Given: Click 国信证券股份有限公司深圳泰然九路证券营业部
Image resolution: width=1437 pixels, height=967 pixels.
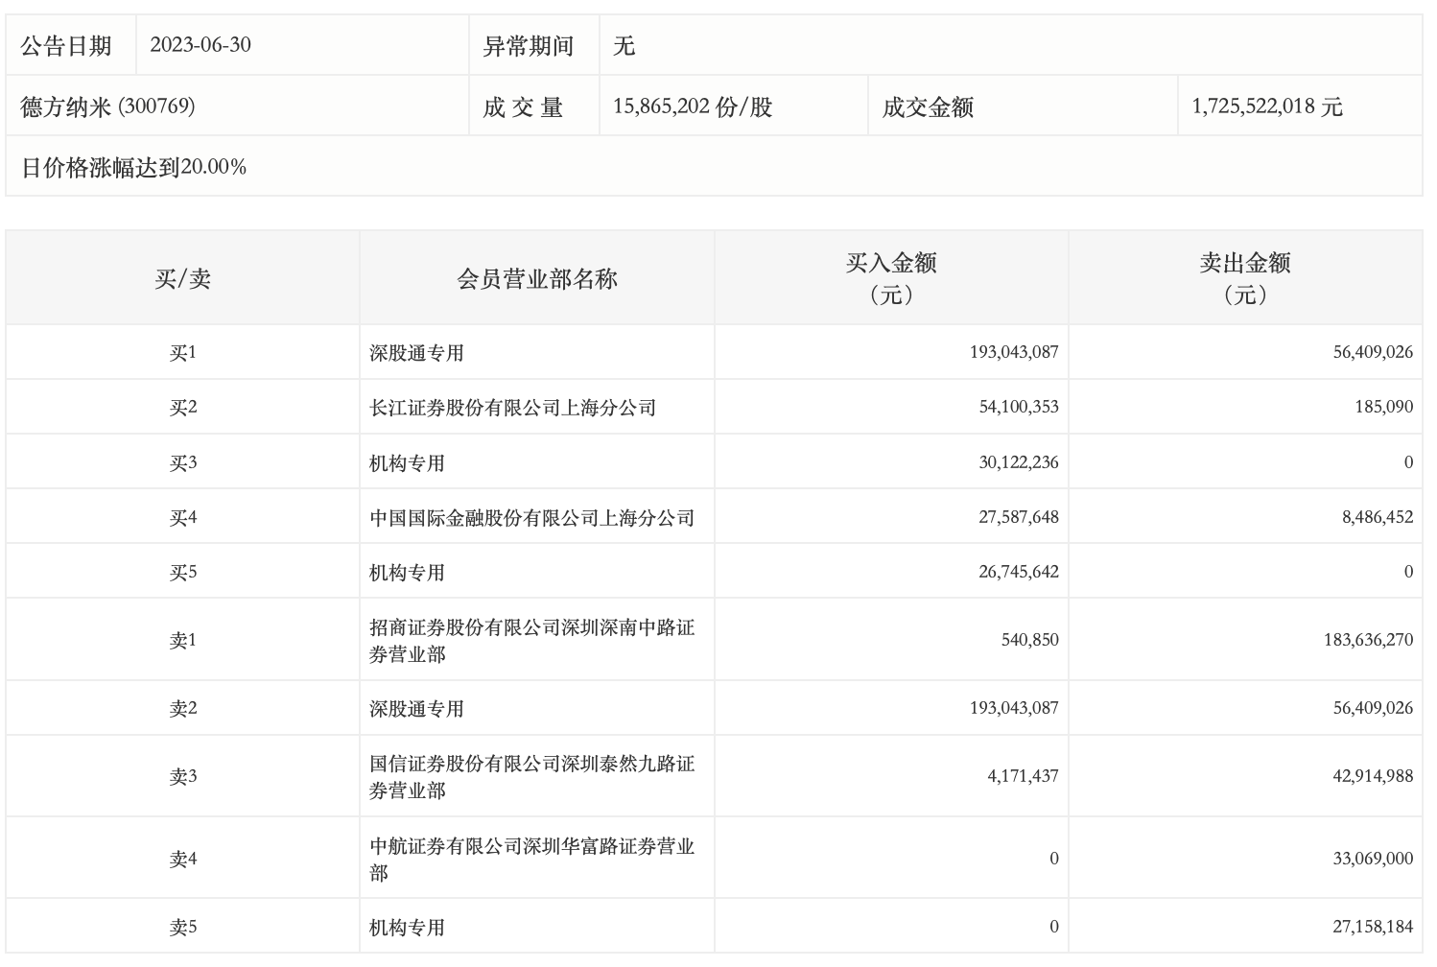Looking at the screenshot, I should (531, 777).
